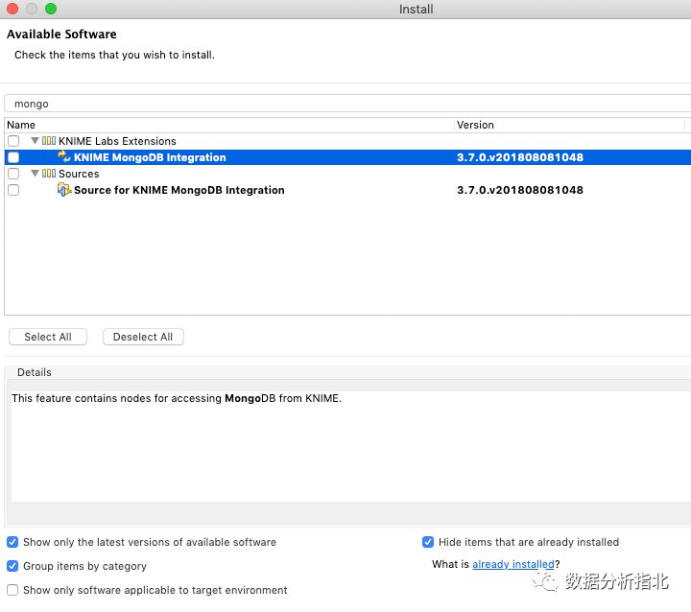Screen dimensions: 691x612
Task: Open the already installed link
Action: coord(512,564)
